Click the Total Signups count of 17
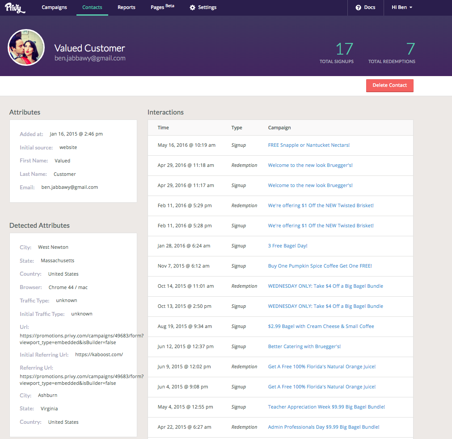Screen dimensions: 452x439 (344, 49)
